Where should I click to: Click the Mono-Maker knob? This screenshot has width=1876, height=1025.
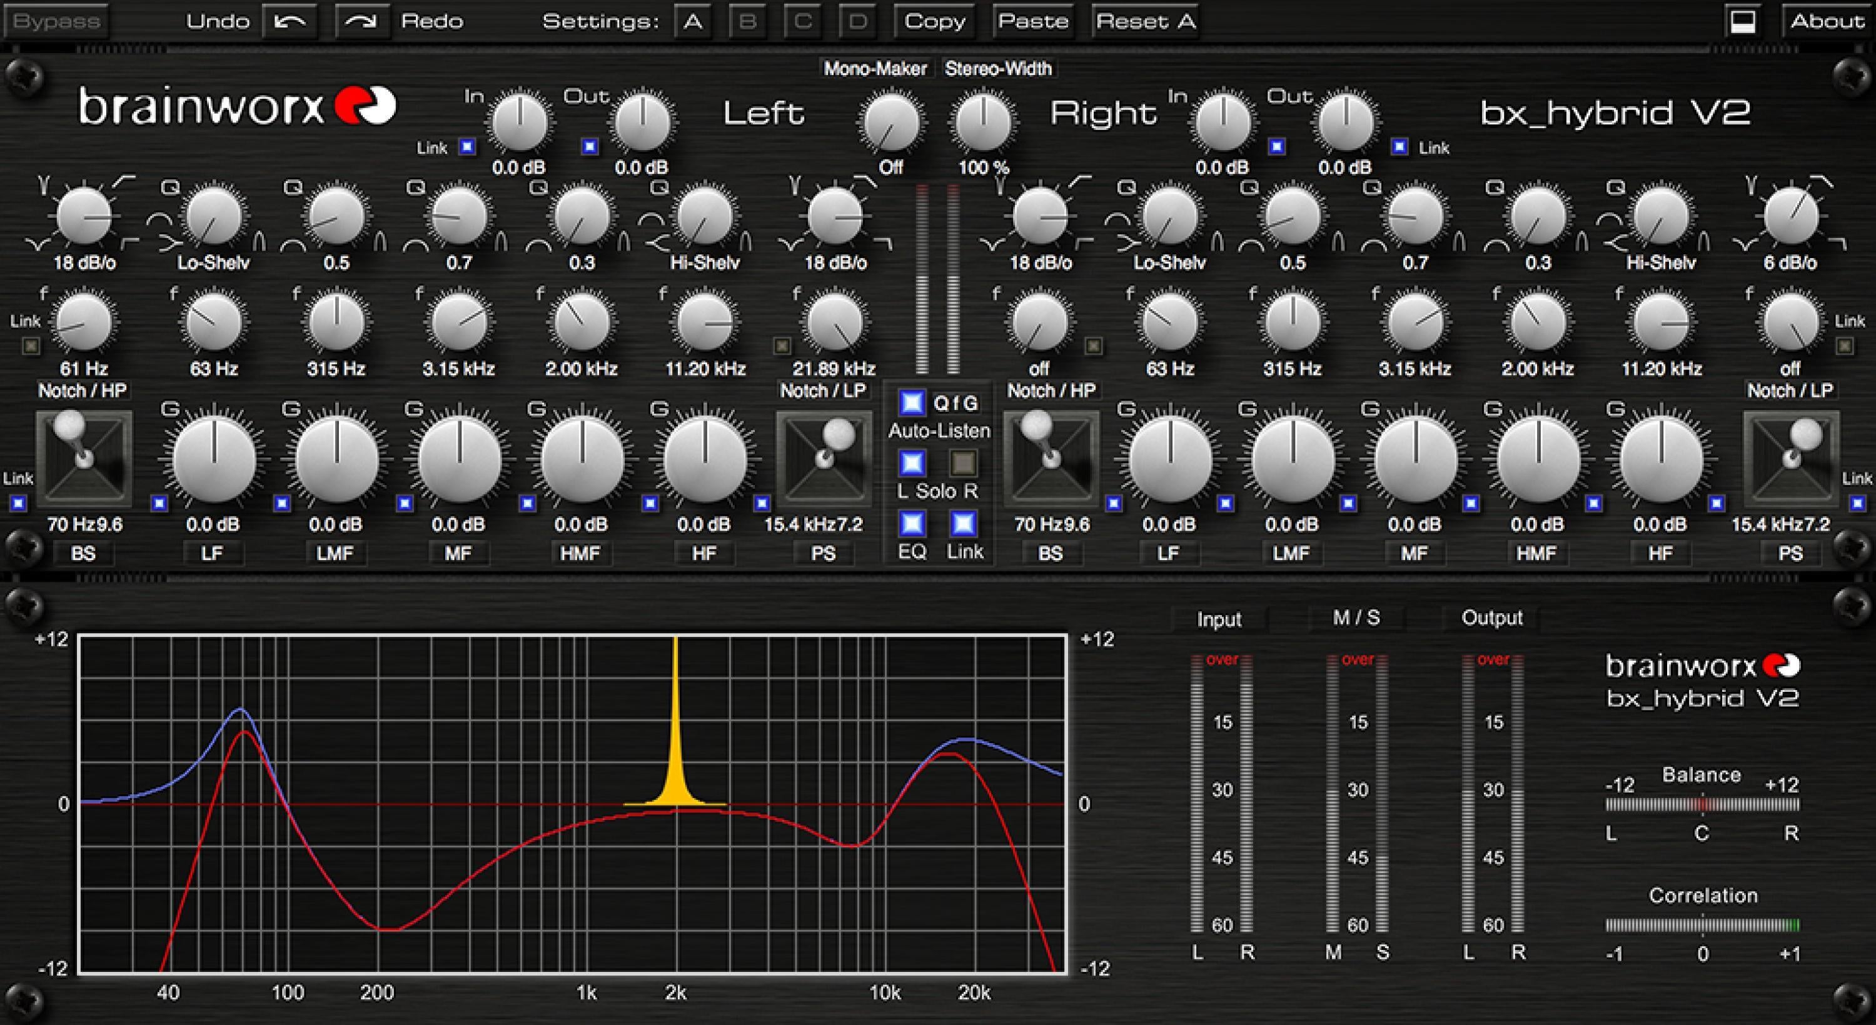891,121
